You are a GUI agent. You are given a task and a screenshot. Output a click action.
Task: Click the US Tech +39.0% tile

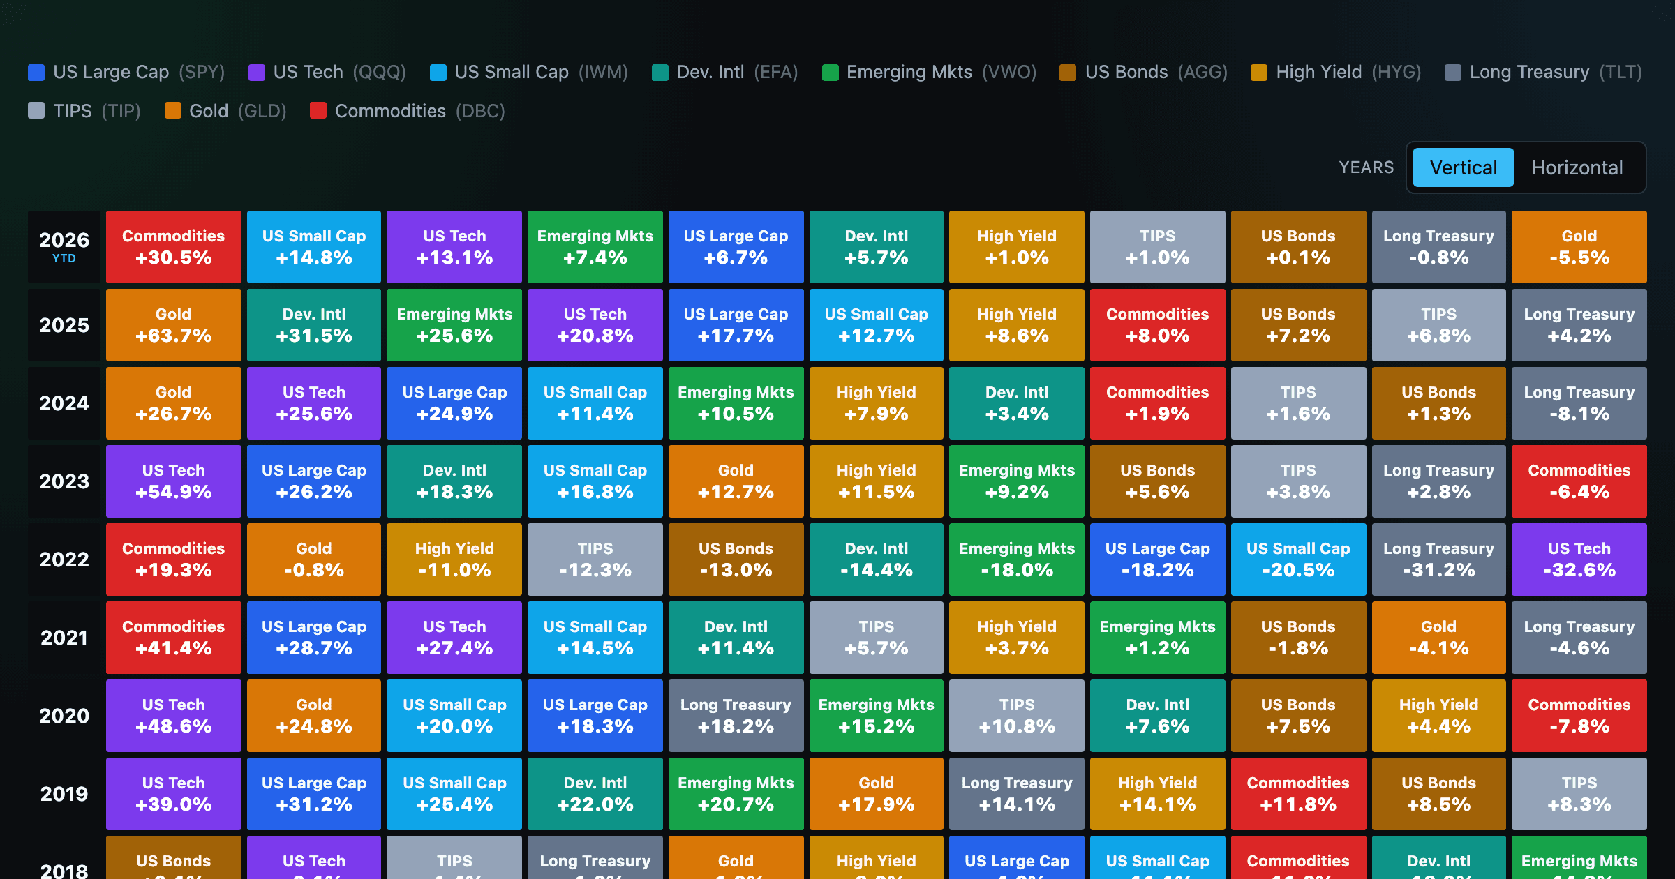(x=174, y=794)
